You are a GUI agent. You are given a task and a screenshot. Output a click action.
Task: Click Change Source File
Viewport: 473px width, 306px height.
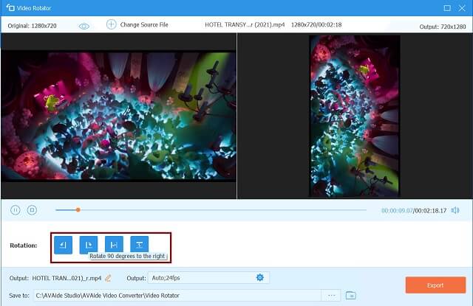click(x=144, y=24)
